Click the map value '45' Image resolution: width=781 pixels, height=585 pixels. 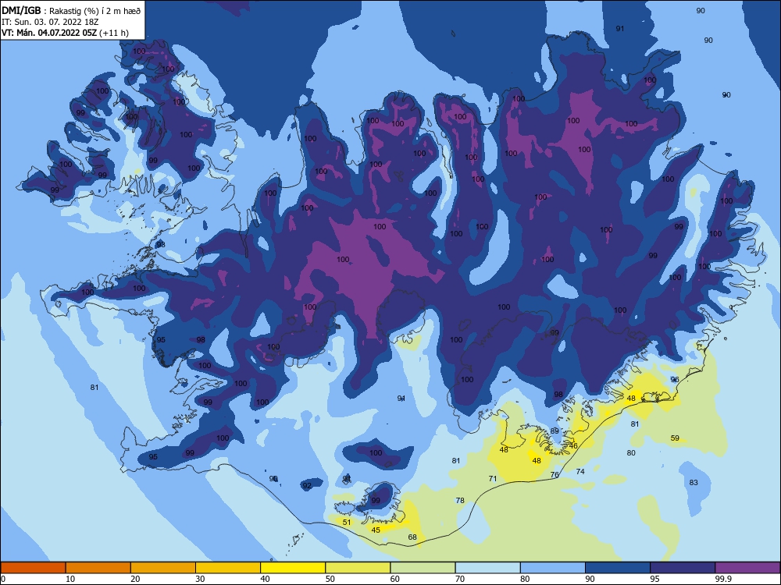point(376,530)
